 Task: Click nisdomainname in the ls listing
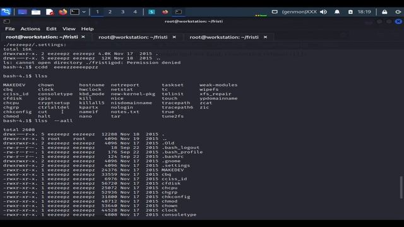[131, 103]
